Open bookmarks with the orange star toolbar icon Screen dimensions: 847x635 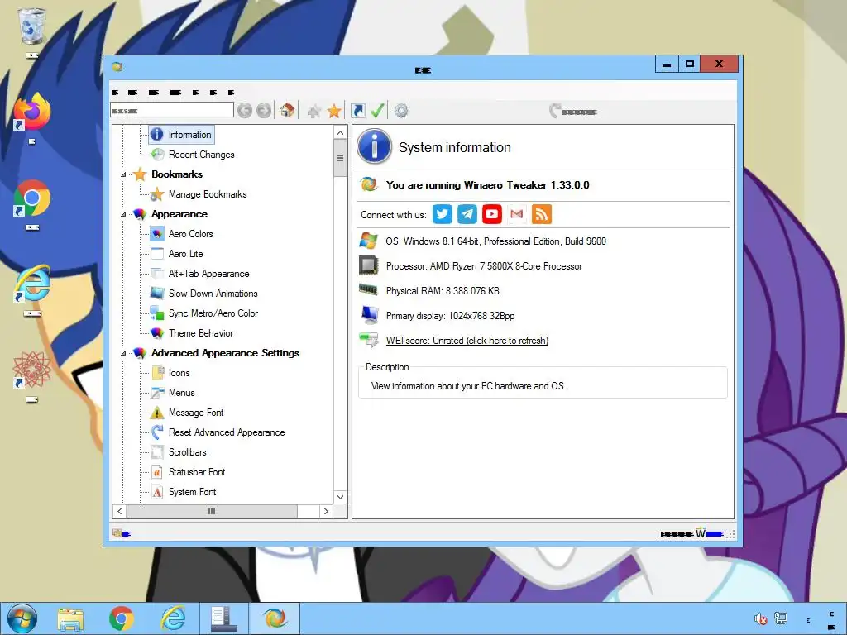tap(334, 111)
